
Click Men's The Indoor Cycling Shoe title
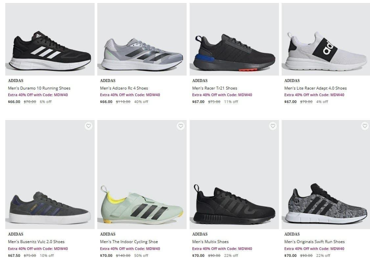[x=129, y=242]
